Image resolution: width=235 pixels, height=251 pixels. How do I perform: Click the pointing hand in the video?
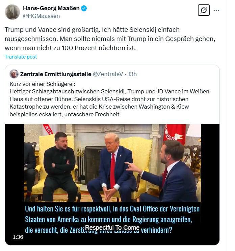click(130, 166)
